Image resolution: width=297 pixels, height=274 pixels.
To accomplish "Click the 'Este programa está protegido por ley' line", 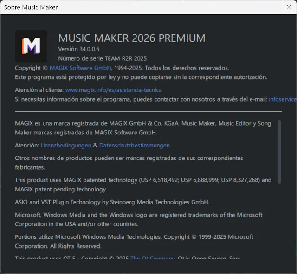I will 141,77.
